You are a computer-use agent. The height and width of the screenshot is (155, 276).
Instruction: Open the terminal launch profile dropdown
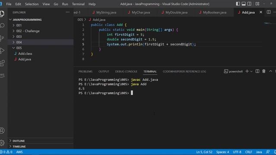tap(251, 71)
